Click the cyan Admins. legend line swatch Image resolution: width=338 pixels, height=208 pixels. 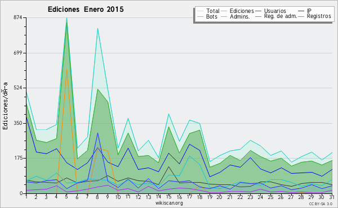(x=225, y=16)
